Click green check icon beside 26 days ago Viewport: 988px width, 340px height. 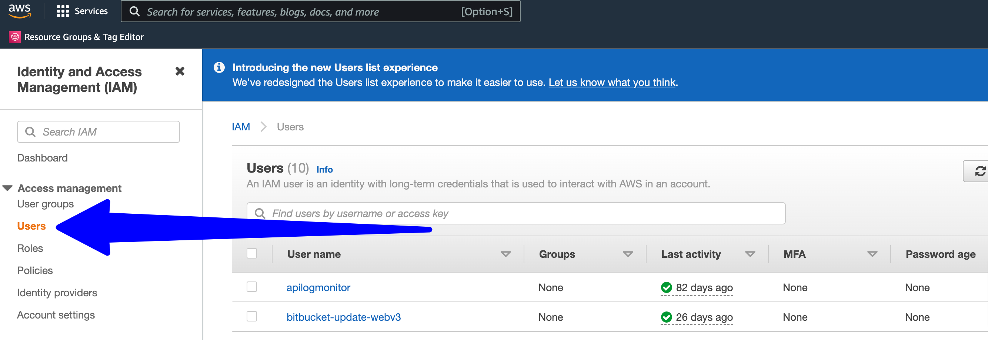click(x=666, y=317)
